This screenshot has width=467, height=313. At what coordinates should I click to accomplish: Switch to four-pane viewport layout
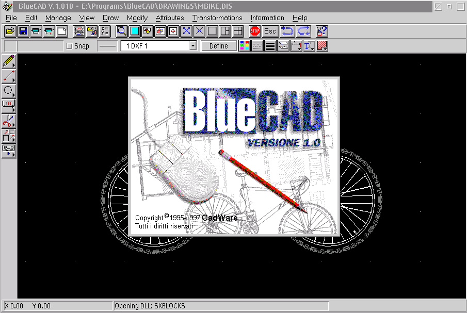tap(238, 31)
